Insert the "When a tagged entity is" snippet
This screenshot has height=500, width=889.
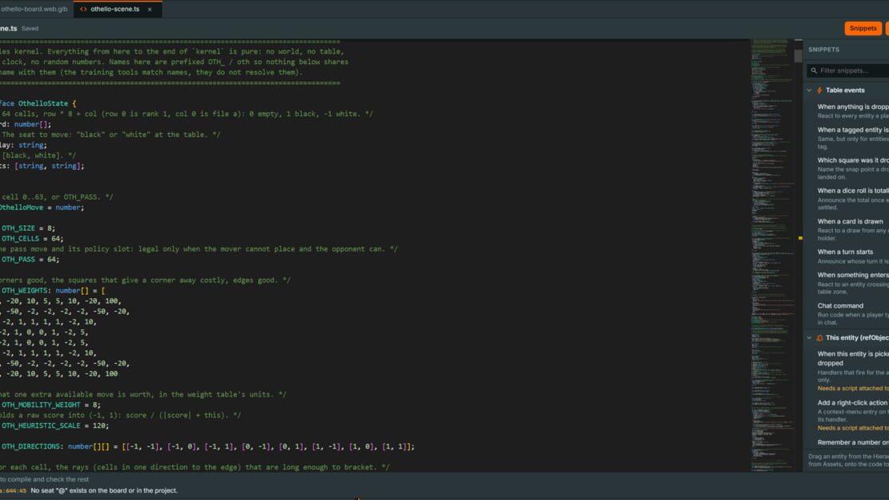tap(853, 138)
